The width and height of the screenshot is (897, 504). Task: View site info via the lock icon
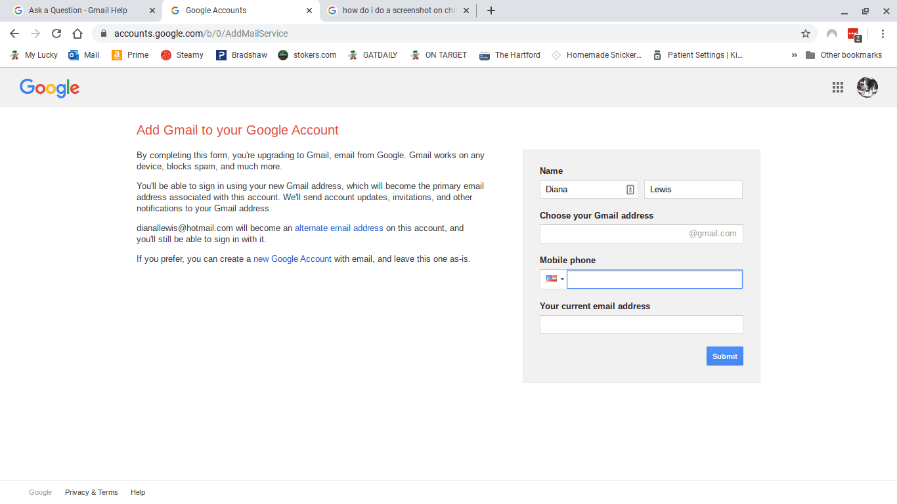[x=103, y=33]
